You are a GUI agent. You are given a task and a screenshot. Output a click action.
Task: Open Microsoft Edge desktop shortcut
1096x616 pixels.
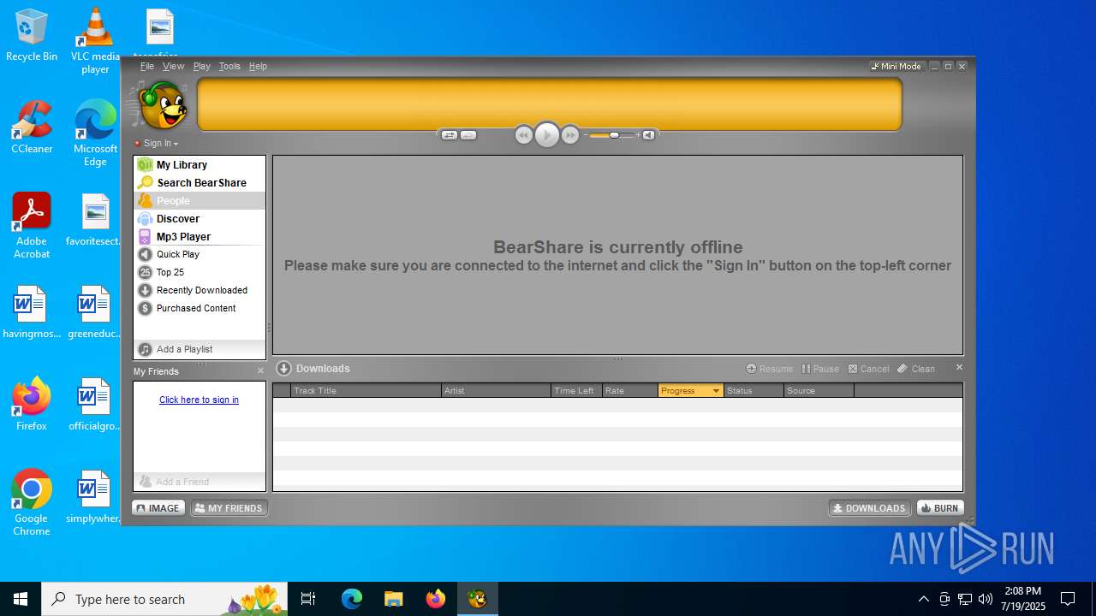(x=95, y=133)
